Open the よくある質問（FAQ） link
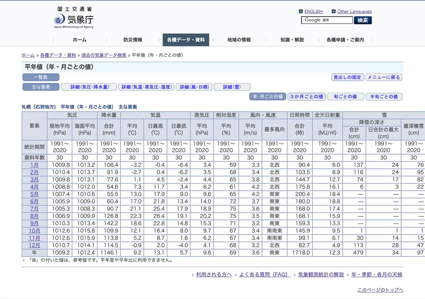425x299 pixels. point(265,275)
